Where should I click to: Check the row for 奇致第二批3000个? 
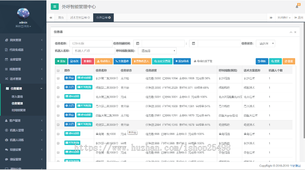(58, 125)
